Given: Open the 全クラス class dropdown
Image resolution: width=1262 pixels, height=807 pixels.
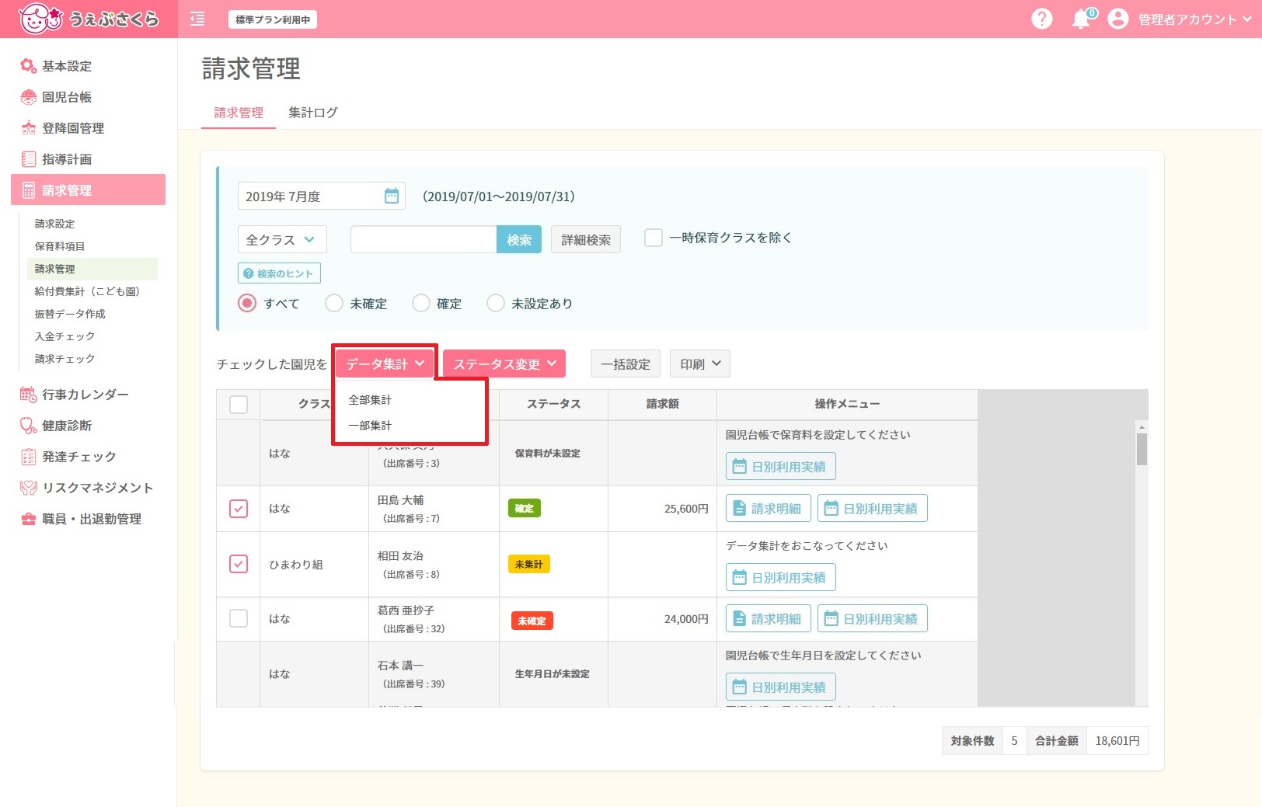Looking at the screenshot, I should [x=282, y=239].
